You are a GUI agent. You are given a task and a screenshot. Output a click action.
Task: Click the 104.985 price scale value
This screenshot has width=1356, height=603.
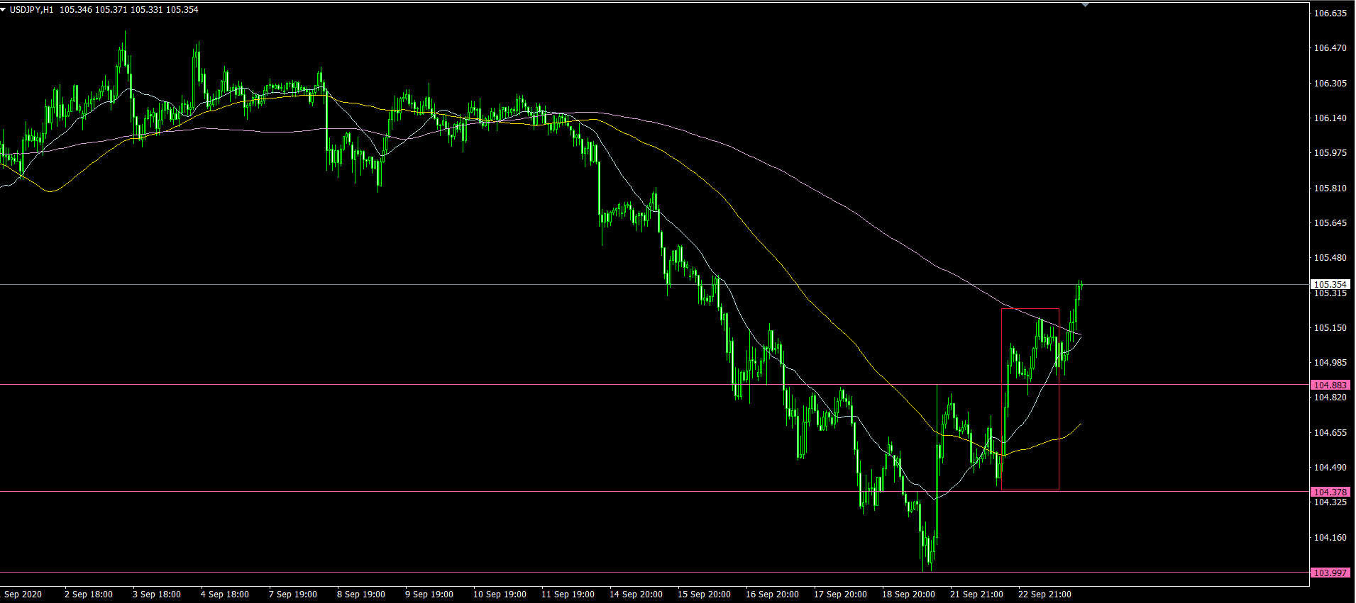pos(1330,363)
